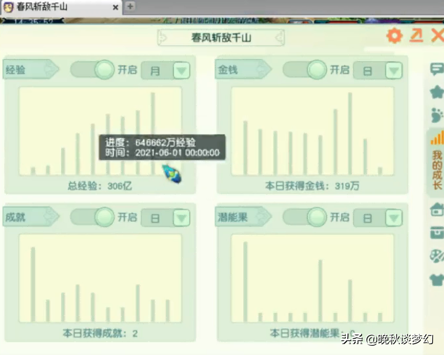Select the house icon in sidebar
The height and width of the screenshot is (355, 444).
click(436, 210)
